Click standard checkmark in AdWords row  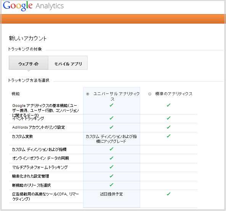tap(168, 127)
